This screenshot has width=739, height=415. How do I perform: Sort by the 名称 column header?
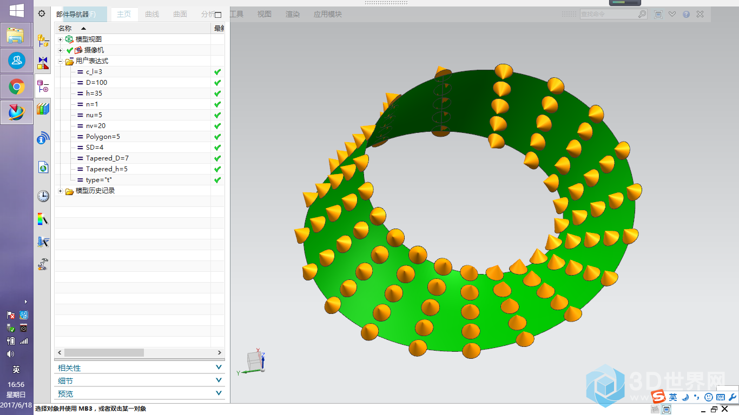[x=133, y=28]
